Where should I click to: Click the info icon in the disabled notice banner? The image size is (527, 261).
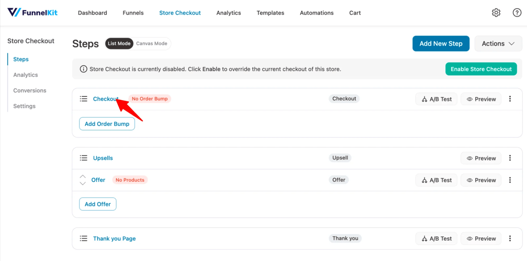[83, 69]
